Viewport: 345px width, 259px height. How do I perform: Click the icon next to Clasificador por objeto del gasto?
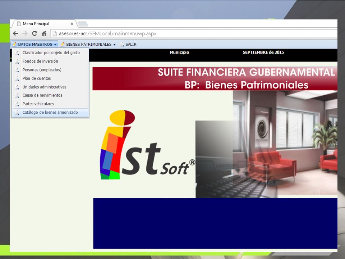[x=17, y=53]
